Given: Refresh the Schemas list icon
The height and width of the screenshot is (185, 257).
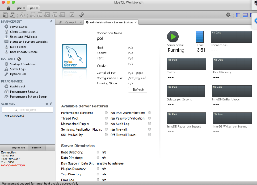Looking at the screenshot, I should (x=47, y=104).
